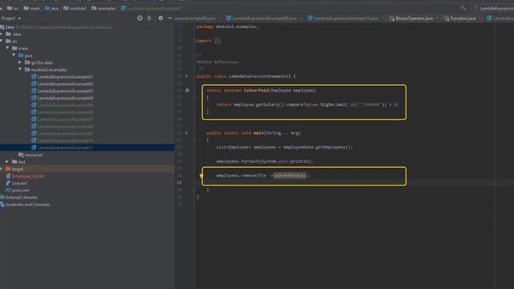The image size is (514, 289).
Task: Run main method via its gutter arrow
Action: click(x=186, y=133)
